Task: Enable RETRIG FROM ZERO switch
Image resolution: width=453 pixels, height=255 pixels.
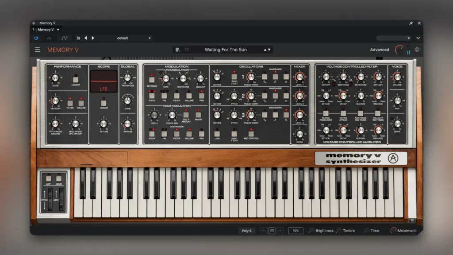Action: click(x=326, y=113)
